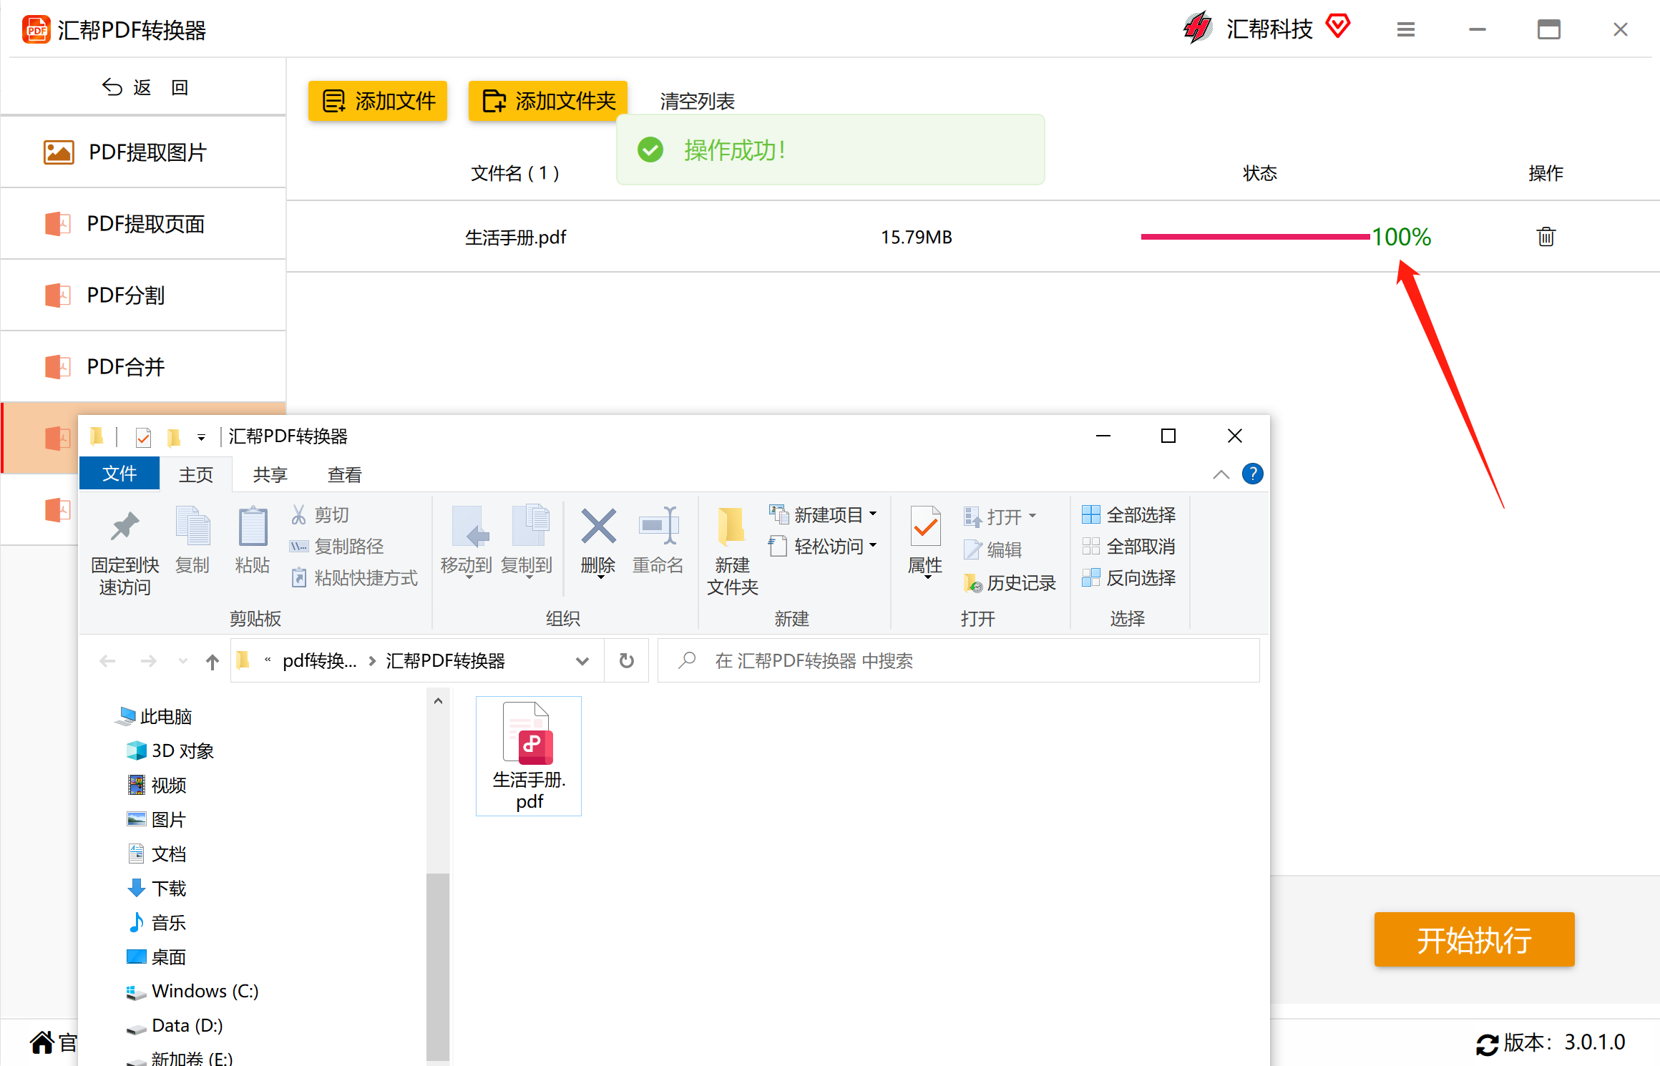Switch to the 主页 ribbon tab
This screenshot has height=1066, width=1660.
click(x=195, y=474)
